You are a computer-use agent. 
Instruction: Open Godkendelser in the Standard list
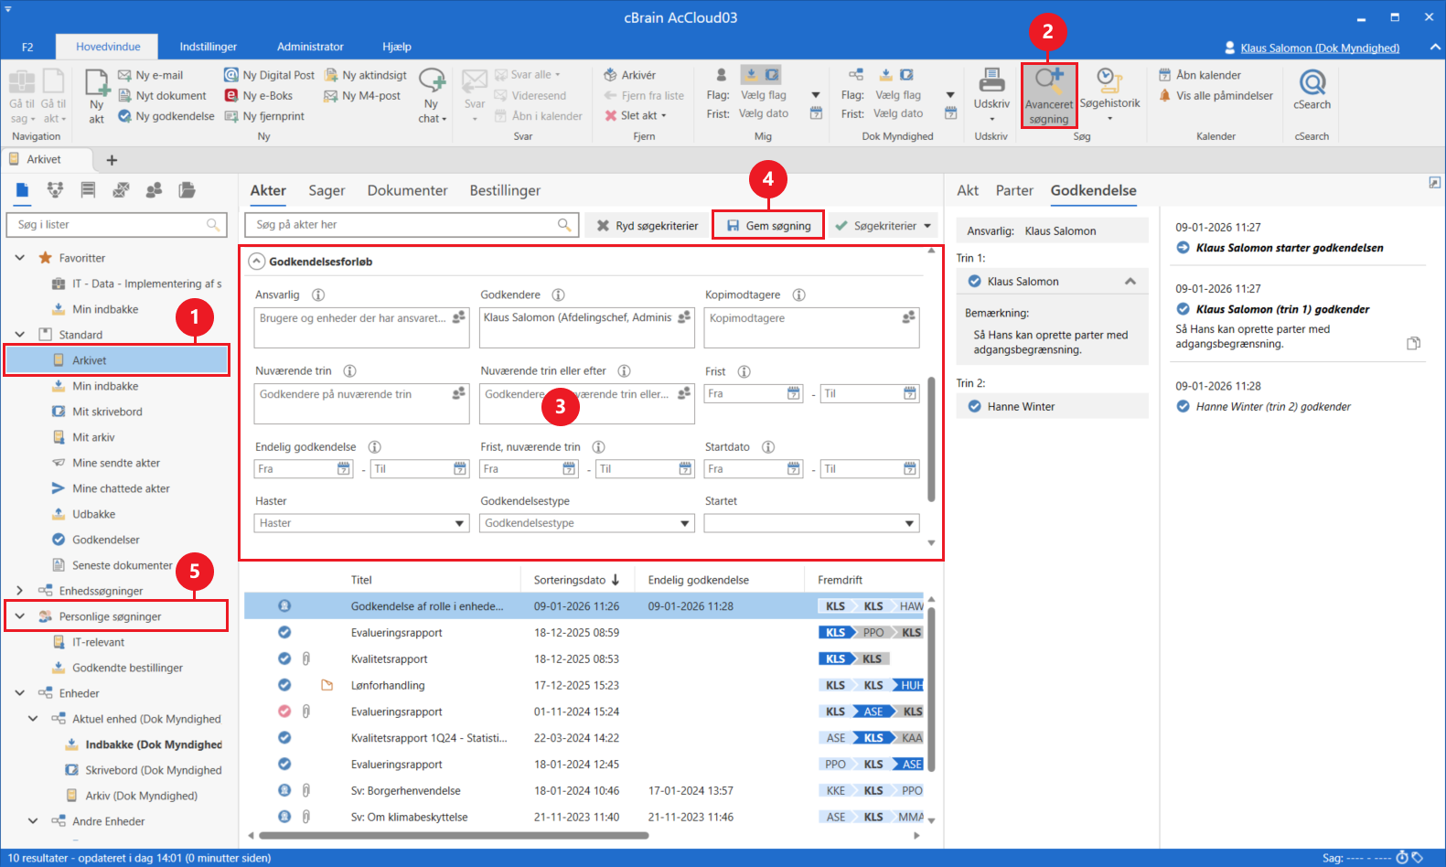pos(106,540)
